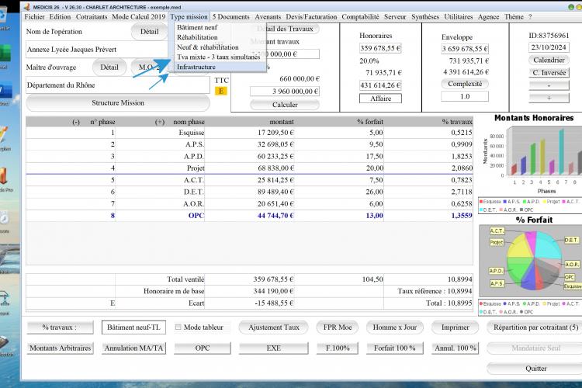
Task: Click the D.E.T. label on pie chart
Action: tap(571, 241)
